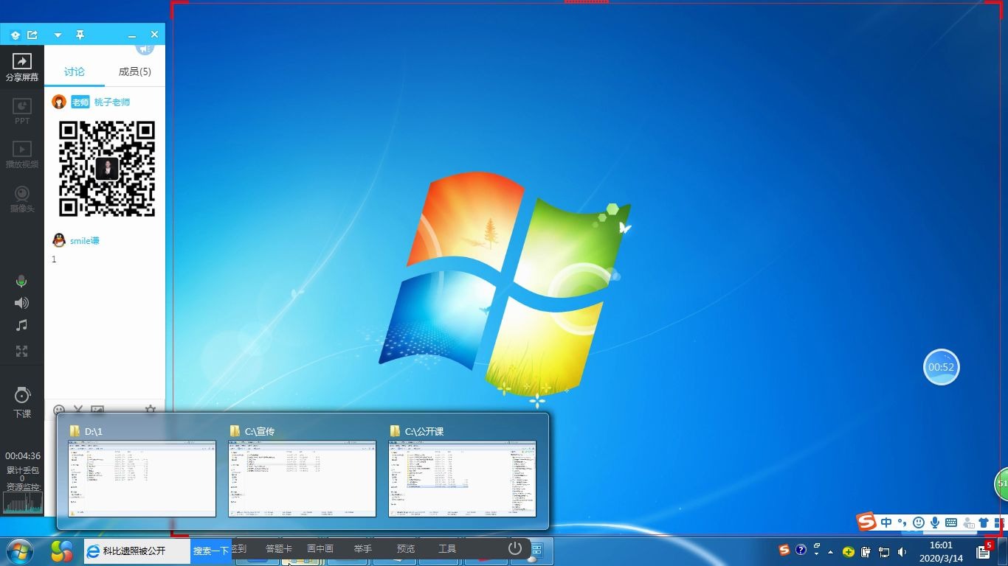Open the IME soft keyboard icon

(951, 523)
